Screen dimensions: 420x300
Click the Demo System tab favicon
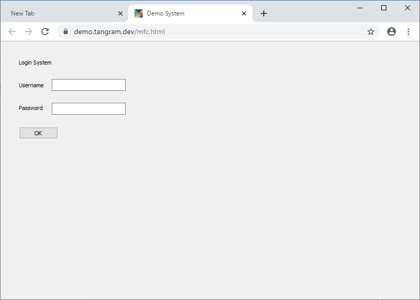(x=139, y=13)
